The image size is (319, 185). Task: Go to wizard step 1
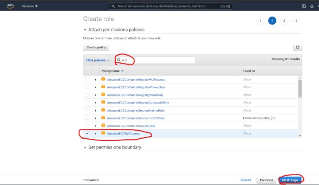[260, 21]
